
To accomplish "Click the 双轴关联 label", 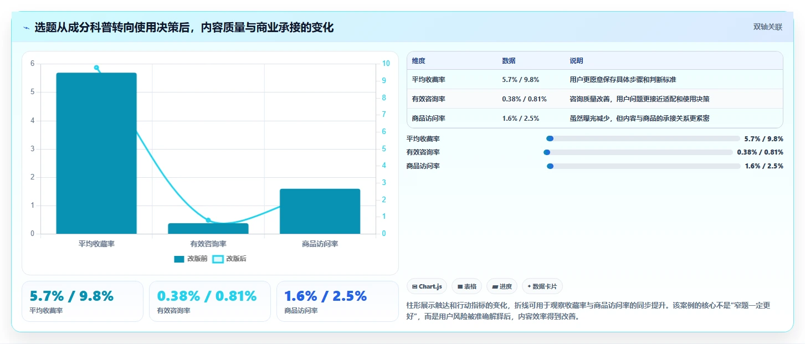I will tap(767, 27).
